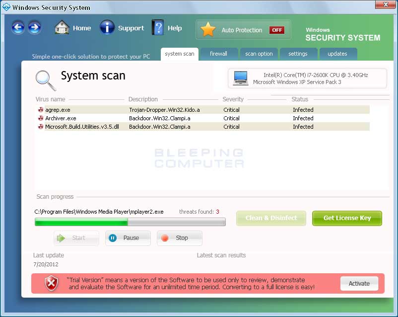The width and height of the screenshot is (398, 317).
Task: Click the blue Support info icon
Action: 107,27
